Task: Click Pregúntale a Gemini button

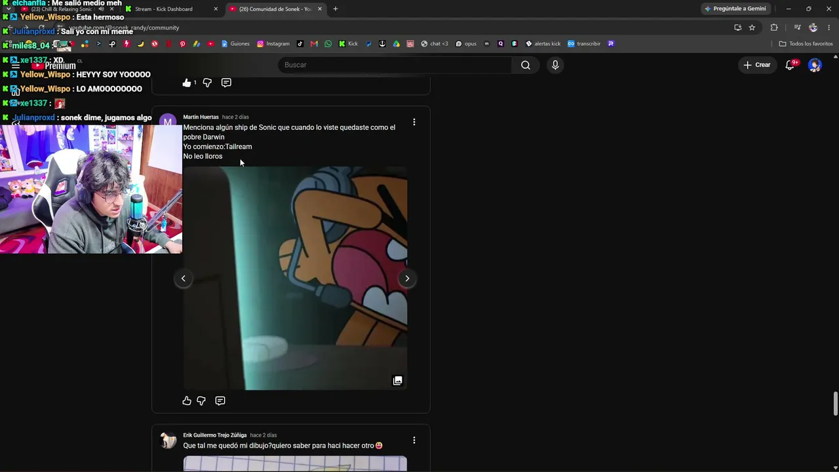Action: pos(735,9)
